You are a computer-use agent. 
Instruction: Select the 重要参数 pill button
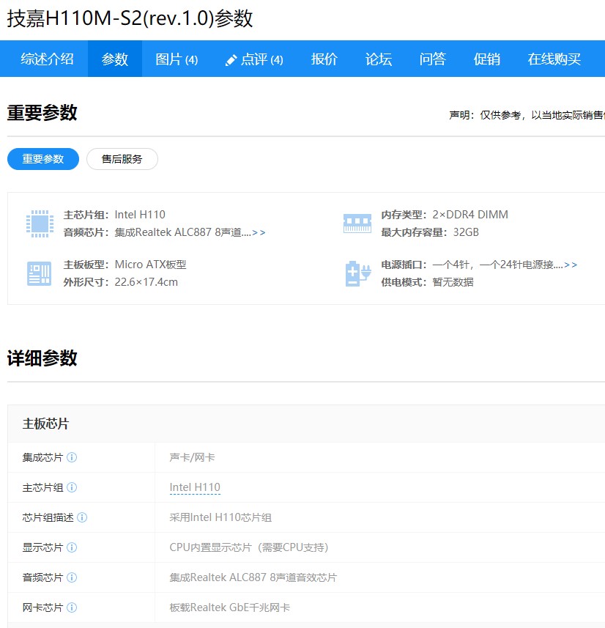pos(43,159)
